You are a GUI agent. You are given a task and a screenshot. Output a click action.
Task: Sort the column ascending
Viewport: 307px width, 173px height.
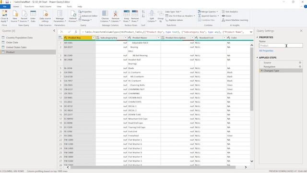pos(143,12)
